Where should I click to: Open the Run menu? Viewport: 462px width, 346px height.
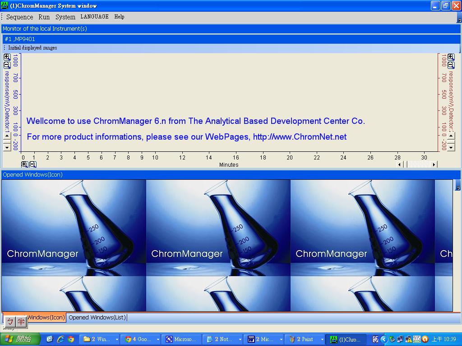(44, 17)
